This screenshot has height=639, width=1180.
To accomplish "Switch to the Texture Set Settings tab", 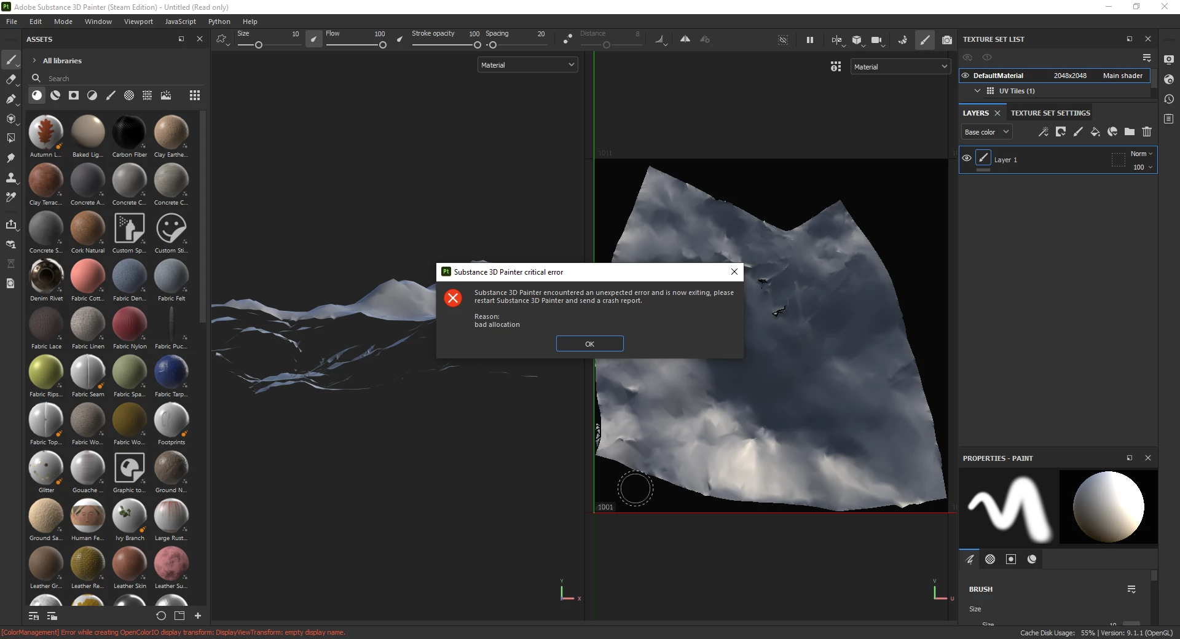I will click(x=1050, y=113).
